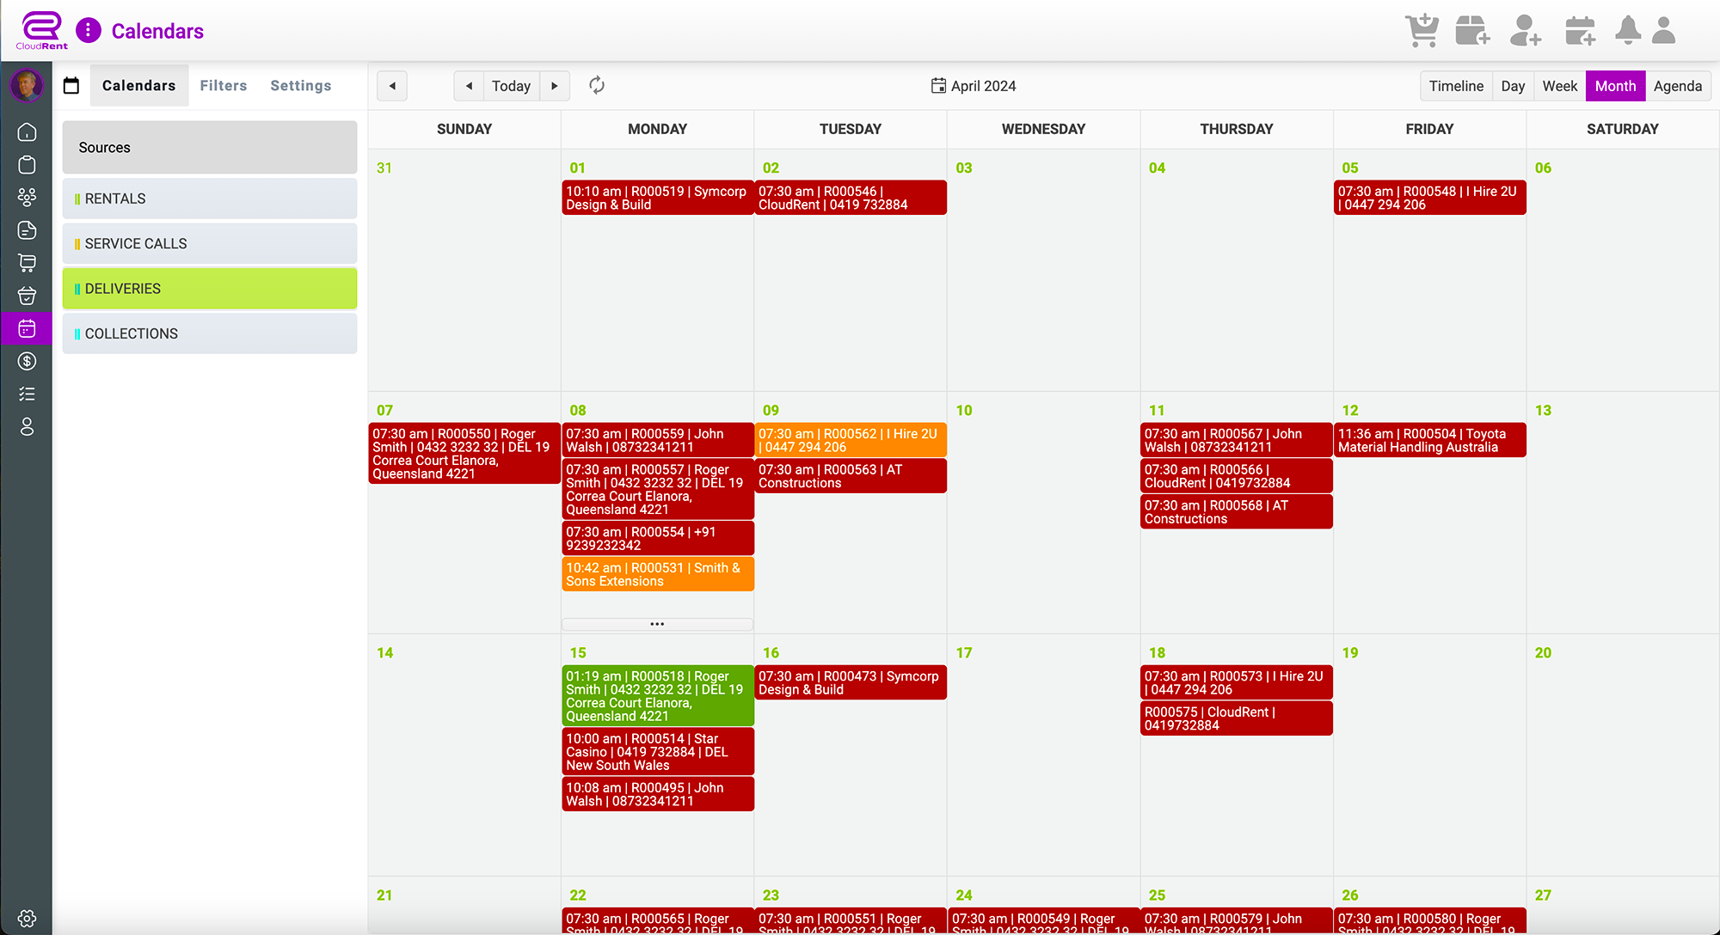This screenshot has width=1720, height=935.
Task: Switch to the Settings tab
Action: pos(301,85)
